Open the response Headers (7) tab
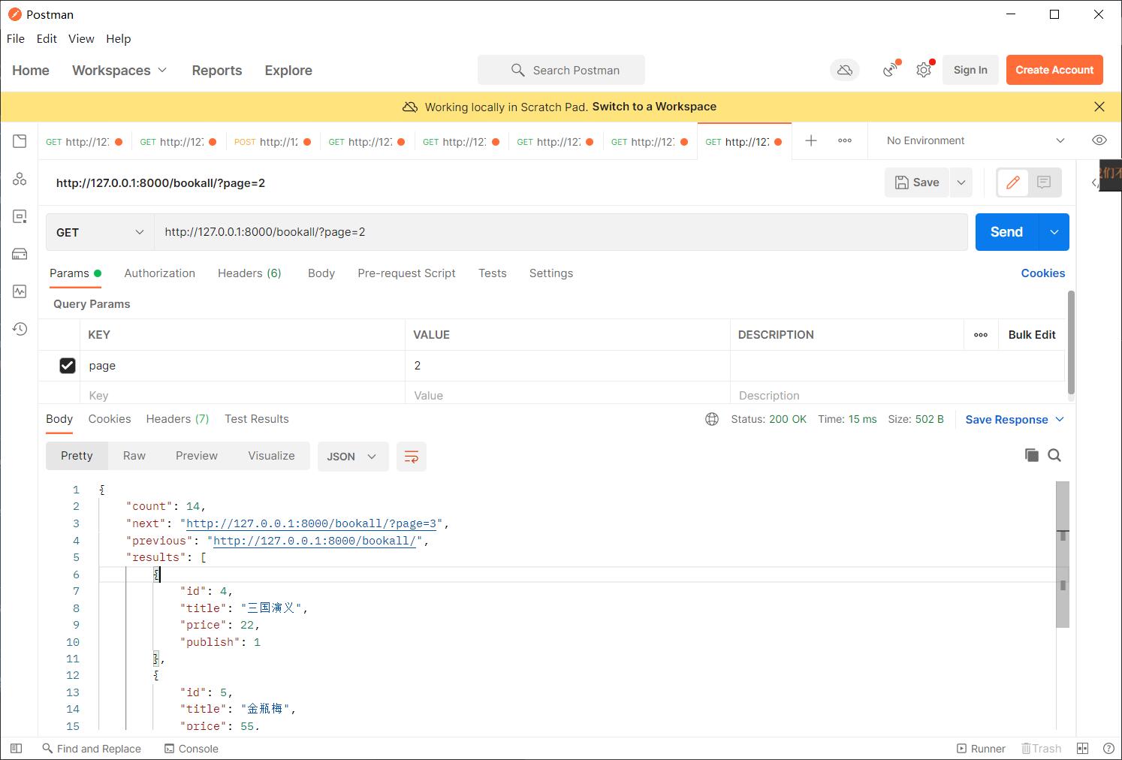Screen dimensions: 1122x760 tap(177, 419)
